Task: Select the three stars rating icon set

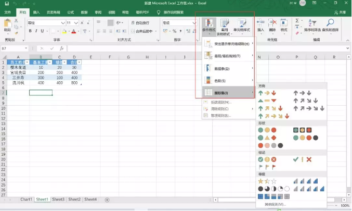Action: coord(267,181)
